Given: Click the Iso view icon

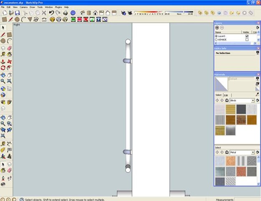Looking at the screenshot, I should pos(81,13).
